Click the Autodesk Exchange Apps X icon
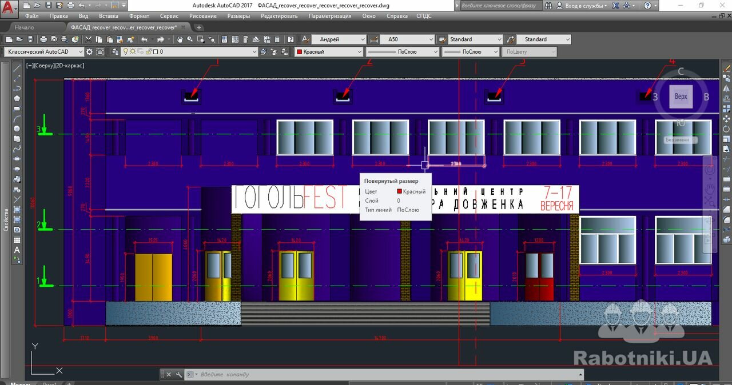The image size is (732, 385). (x=615, y=6)
